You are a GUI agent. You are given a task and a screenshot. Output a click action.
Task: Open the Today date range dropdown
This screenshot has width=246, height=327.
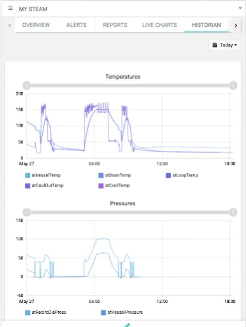(x=225, y=45)
